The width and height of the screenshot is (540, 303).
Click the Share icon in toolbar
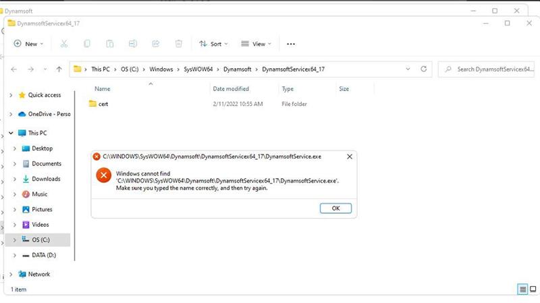click(156, 44)
